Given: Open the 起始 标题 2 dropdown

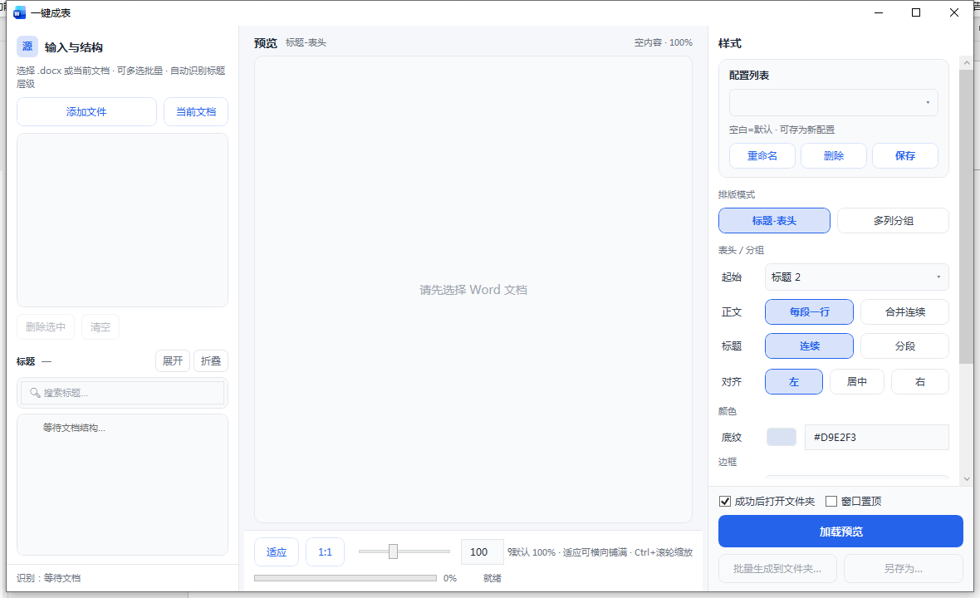Looking at the screenshot, I should tap(857, 277).
